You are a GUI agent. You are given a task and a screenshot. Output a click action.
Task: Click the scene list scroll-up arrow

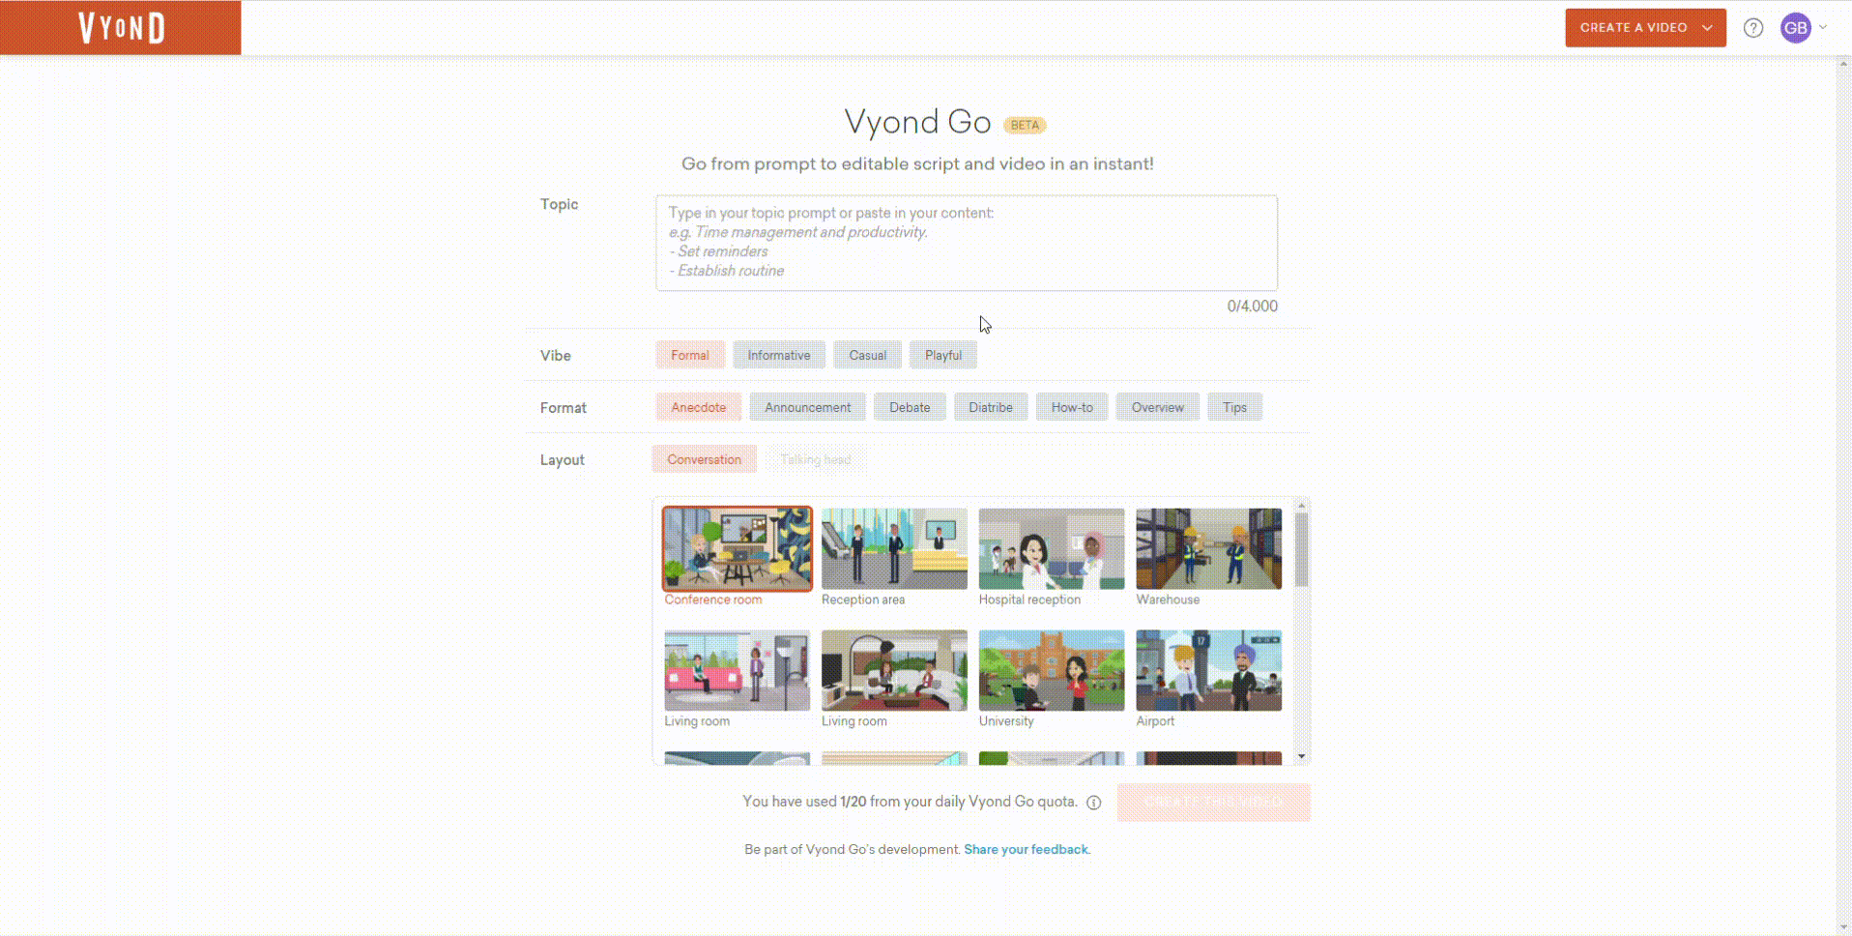pyautogui.click(x=1302, y=505)
